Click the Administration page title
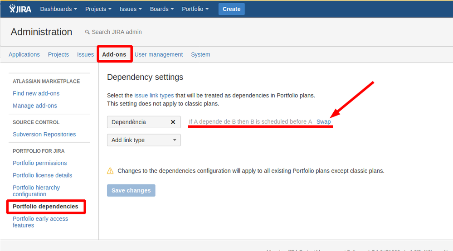453x251 pixels. 42,32
